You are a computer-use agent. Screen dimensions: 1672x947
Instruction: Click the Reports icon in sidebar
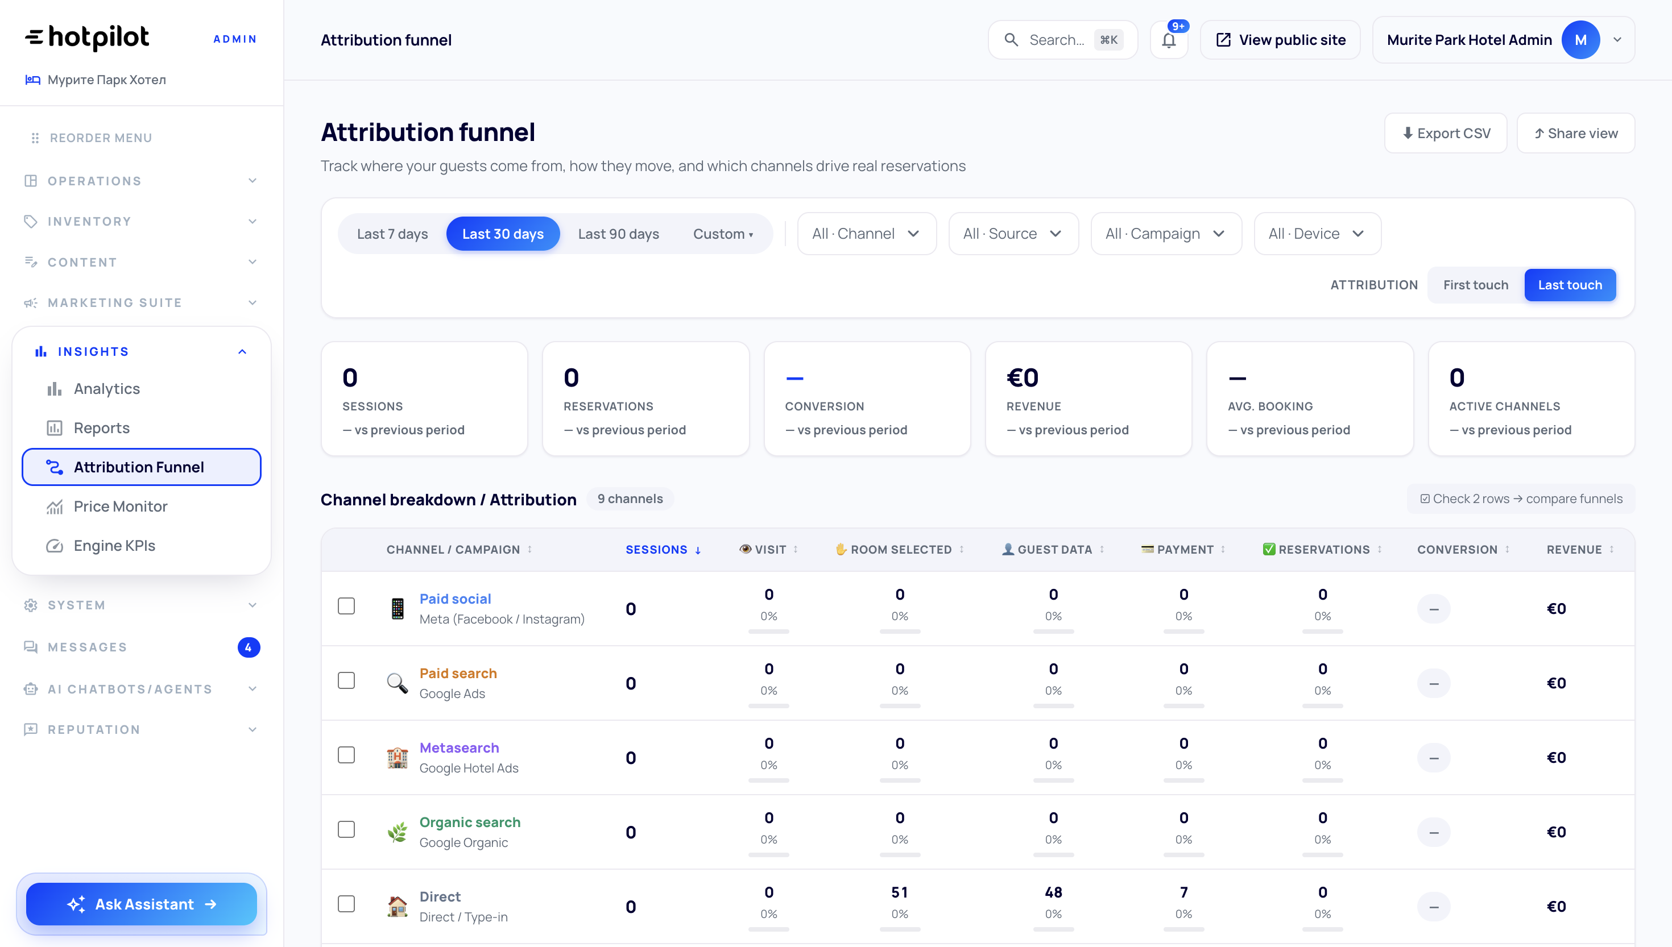coord(55,428)
